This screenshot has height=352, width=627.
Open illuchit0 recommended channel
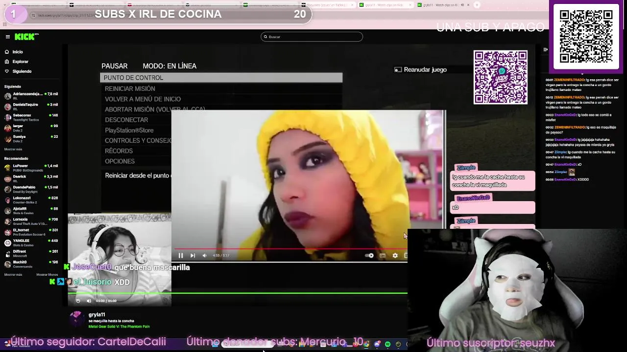pos(31,264)
